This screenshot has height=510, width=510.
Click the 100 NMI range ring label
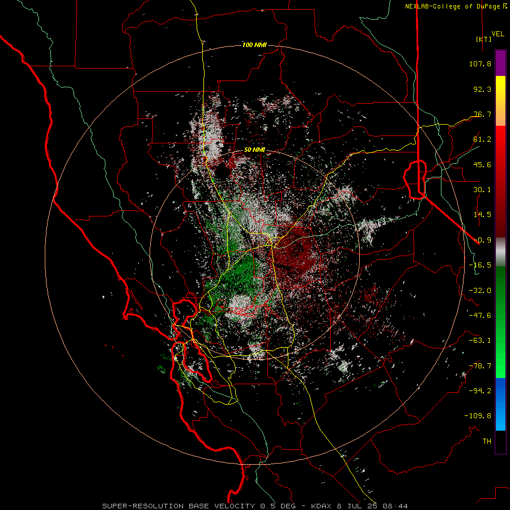(x=254, y=45)
